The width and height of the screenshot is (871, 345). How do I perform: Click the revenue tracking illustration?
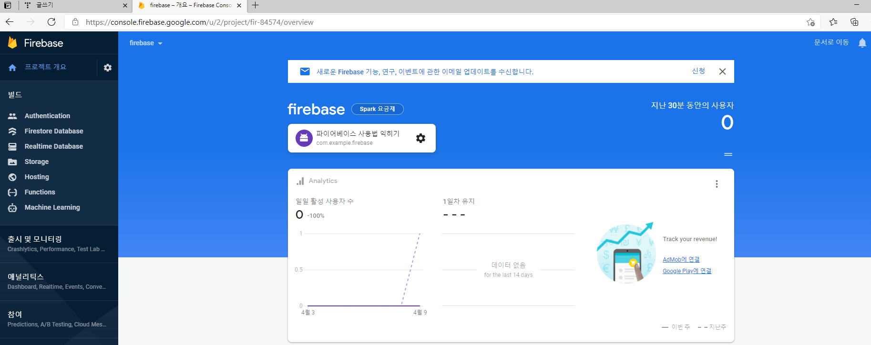(626, 253)
